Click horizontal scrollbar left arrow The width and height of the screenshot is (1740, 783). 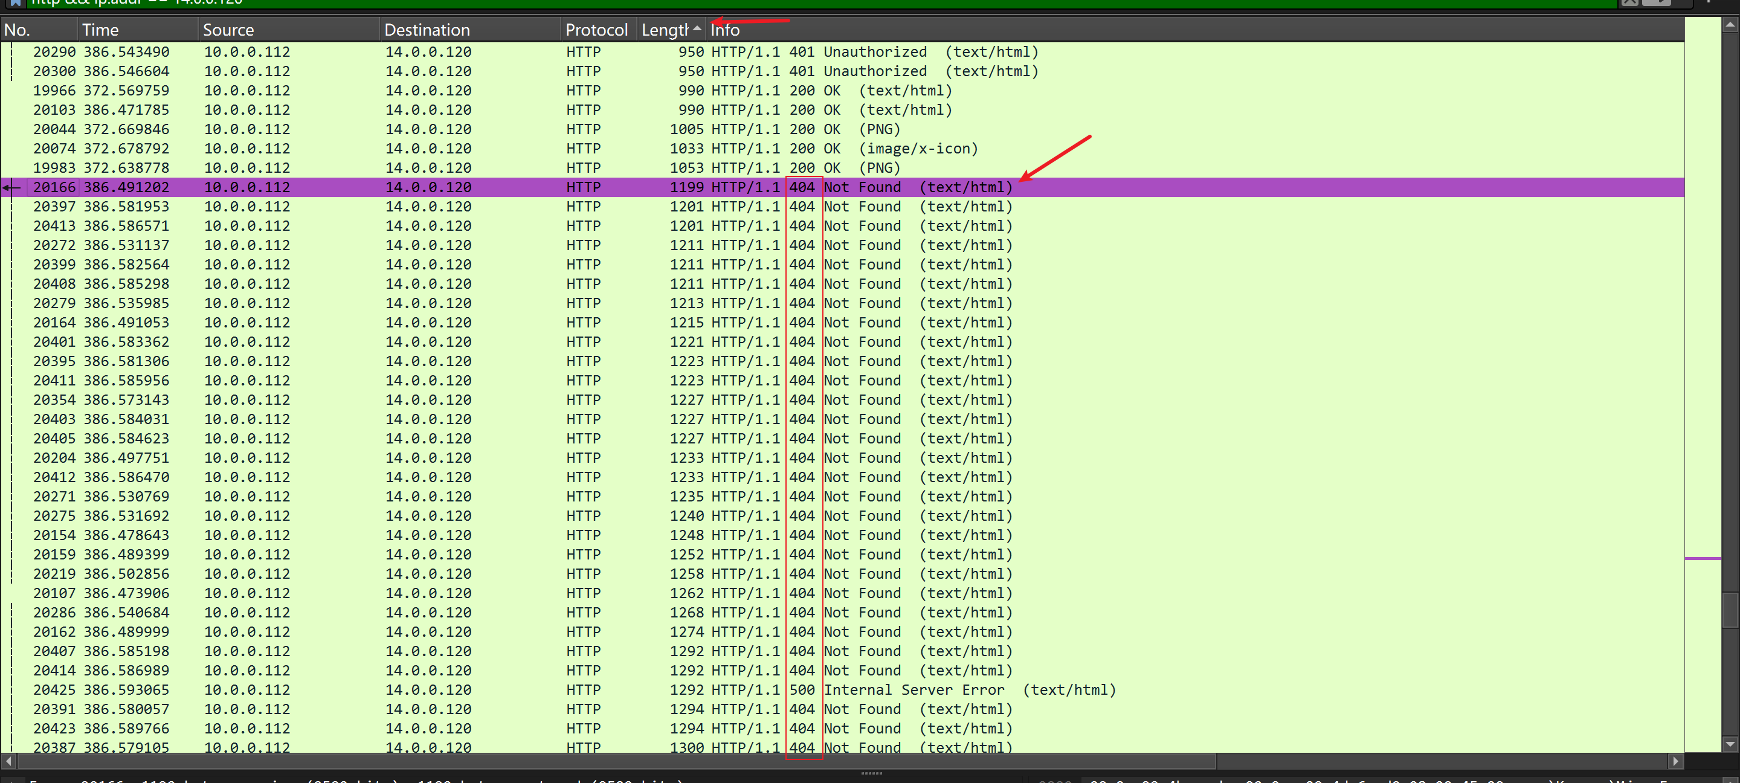pos(8,761)
